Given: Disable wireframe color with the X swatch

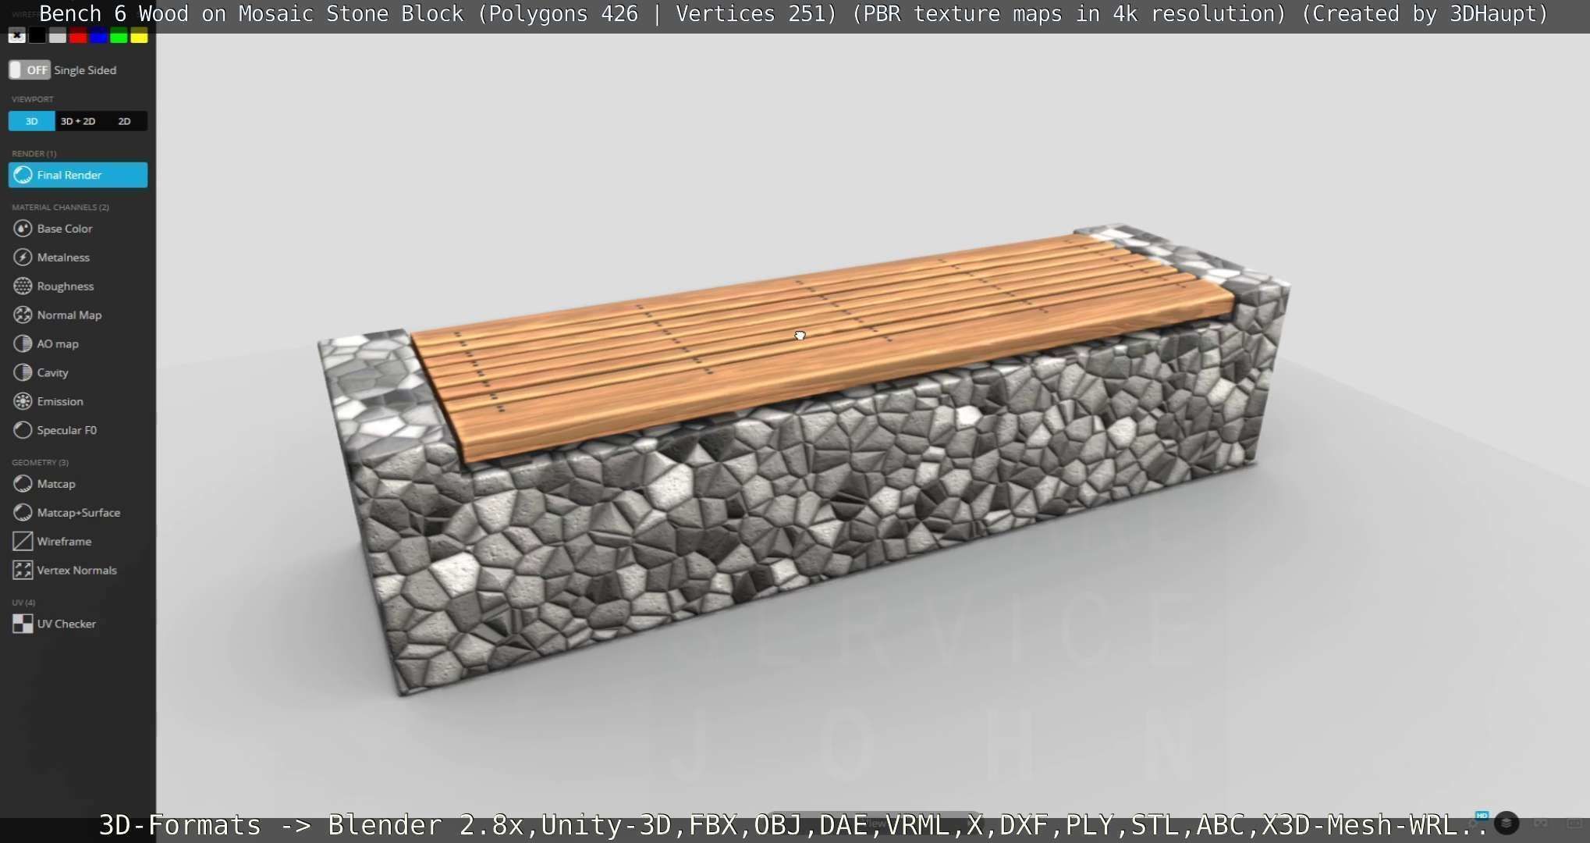Looking at the screenshot, I should (16, 36).
